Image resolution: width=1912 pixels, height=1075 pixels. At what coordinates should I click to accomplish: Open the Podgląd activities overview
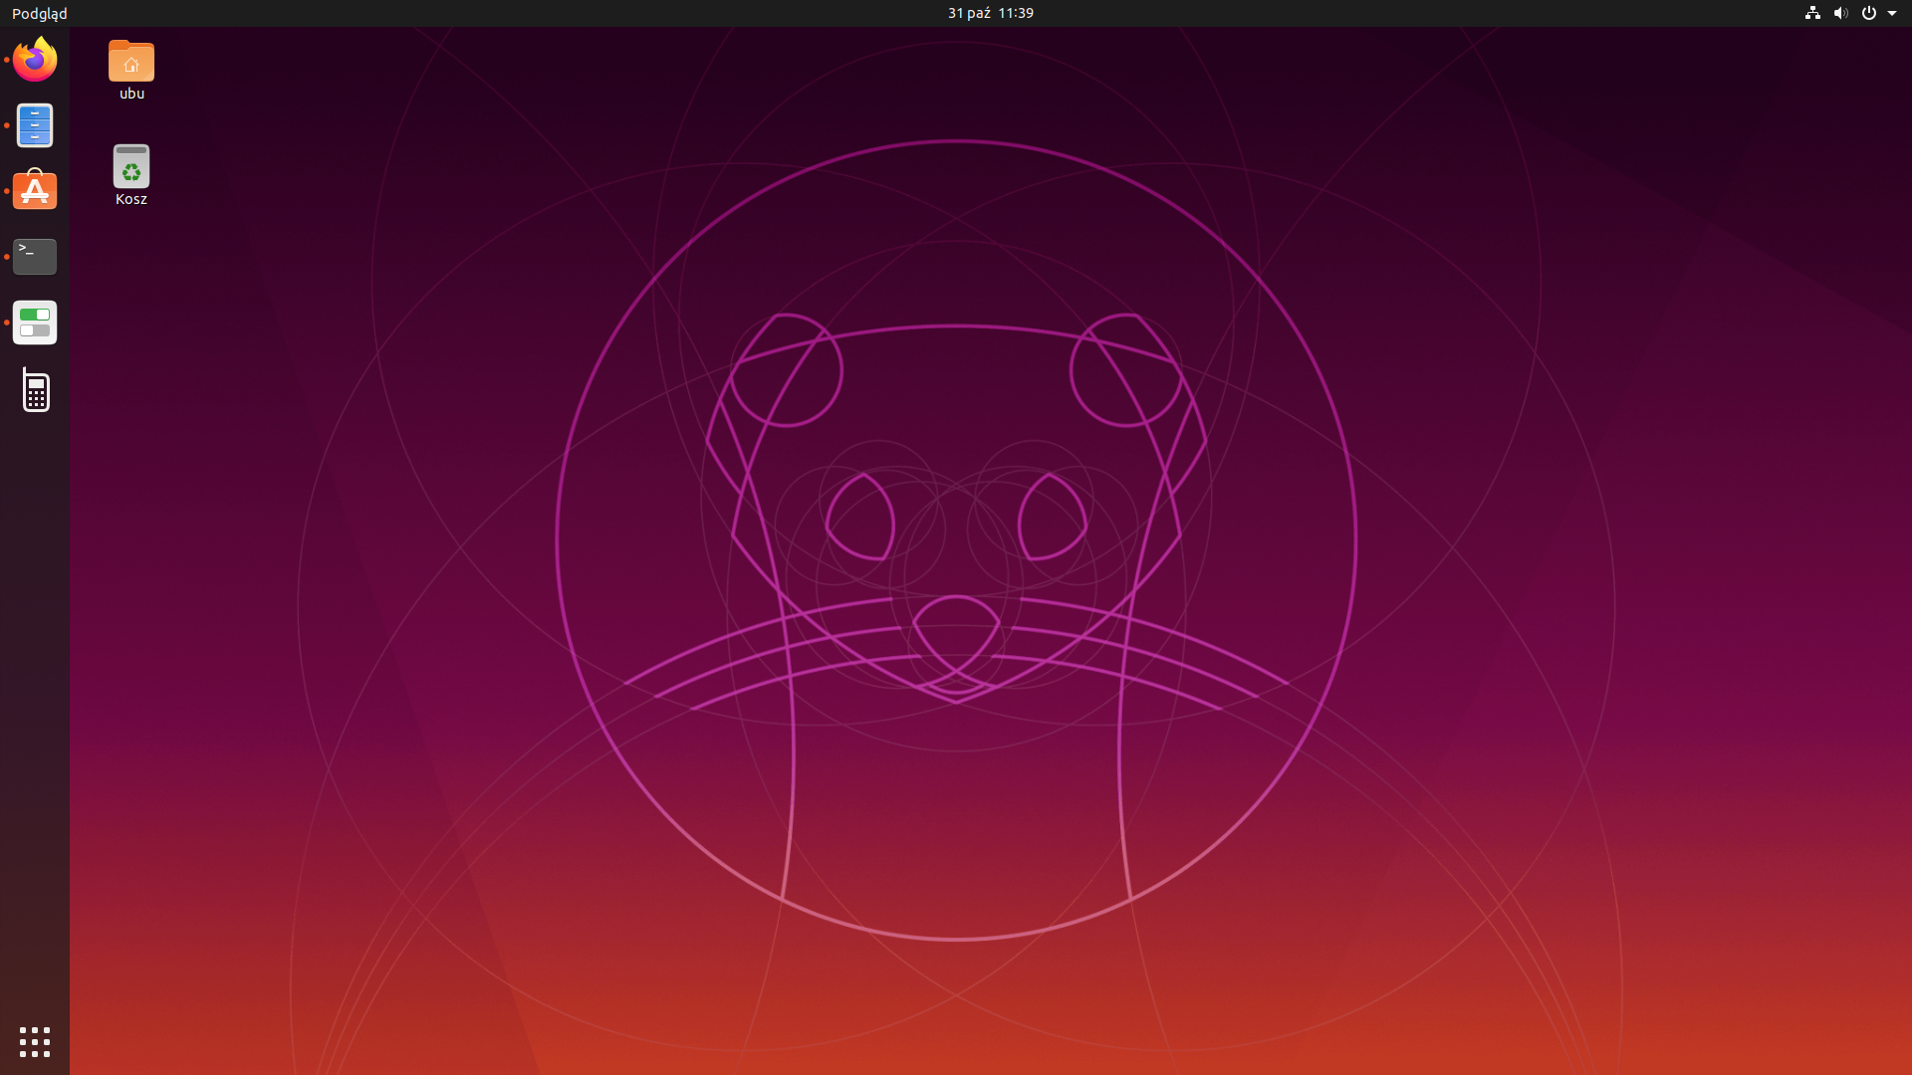click(40, 13)
